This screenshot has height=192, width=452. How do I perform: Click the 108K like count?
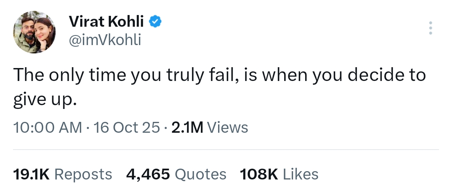[x=259, y=174]
